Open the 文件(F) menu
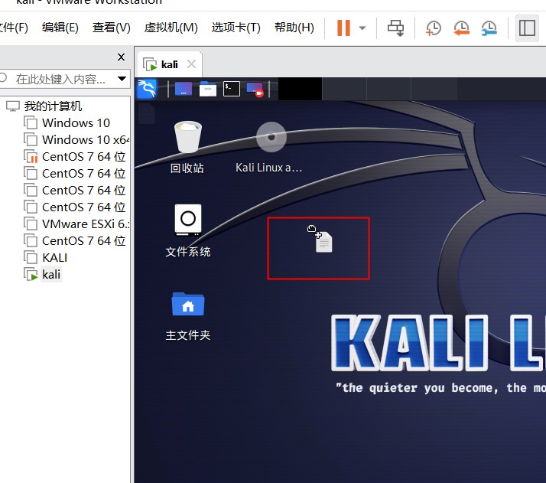546x483 pixels. click(13, 28)
